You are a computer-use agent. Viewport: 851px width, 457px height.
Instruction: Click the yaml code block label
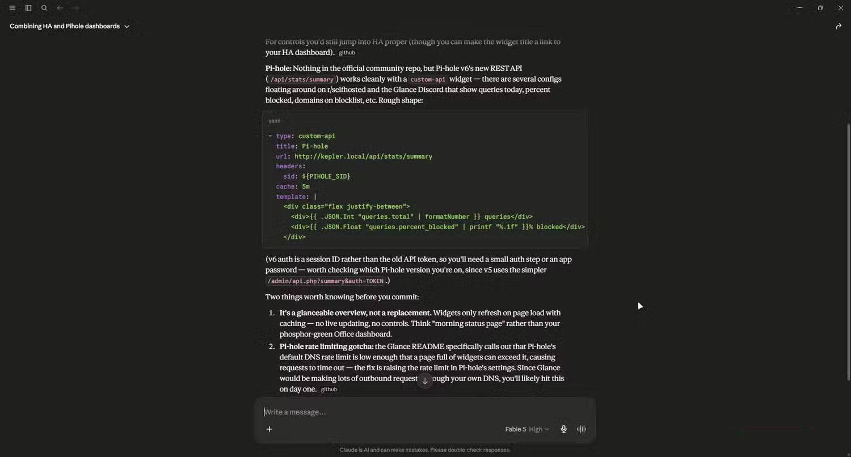pyautogui.click(x=275, y=121)
